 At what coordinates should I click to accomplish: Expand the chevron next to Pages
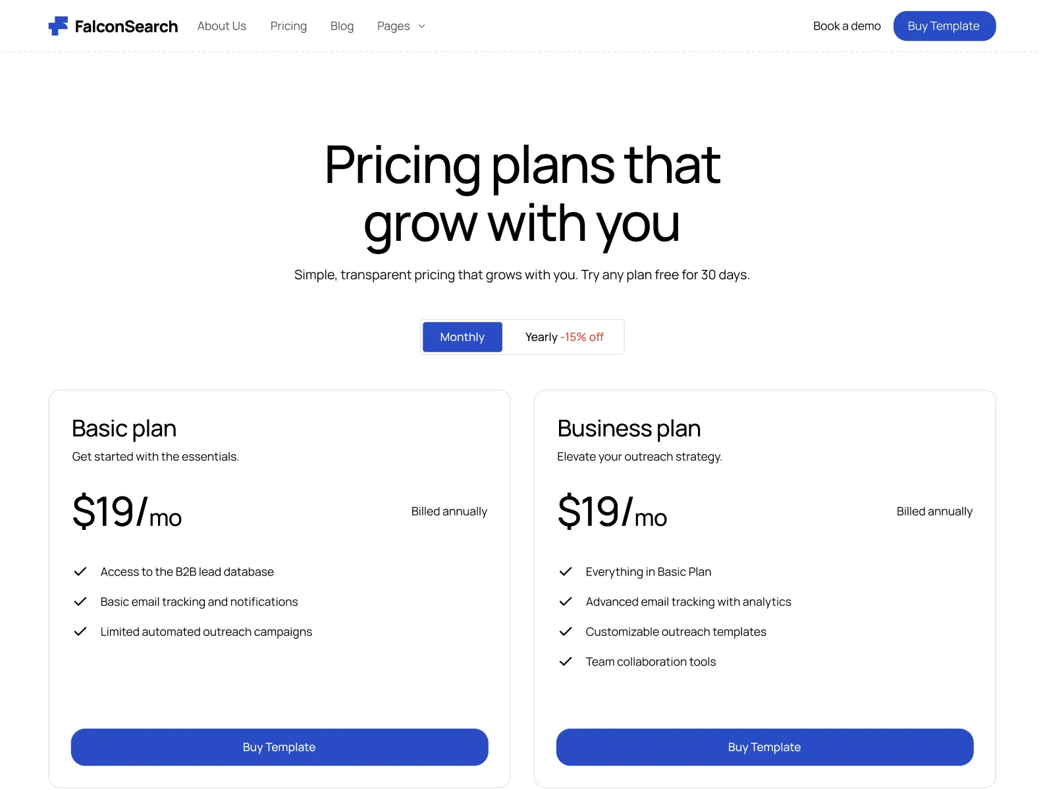[422, 26]
